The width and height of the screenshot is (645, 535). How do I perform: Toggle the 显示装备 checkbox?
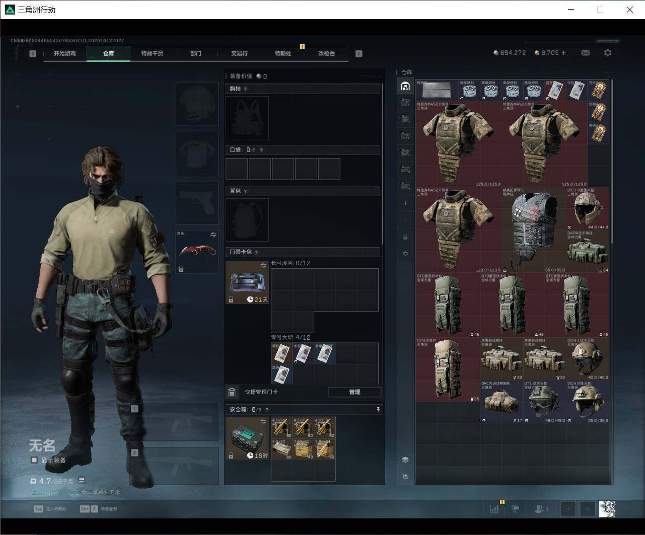(x=34, y=460)
